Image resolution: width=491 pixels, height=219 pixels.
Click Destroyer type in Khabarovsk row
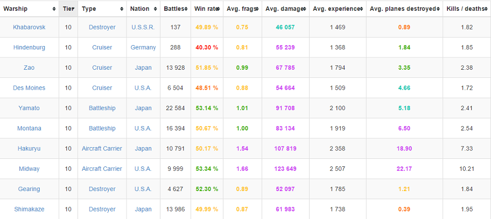[102, 27]
